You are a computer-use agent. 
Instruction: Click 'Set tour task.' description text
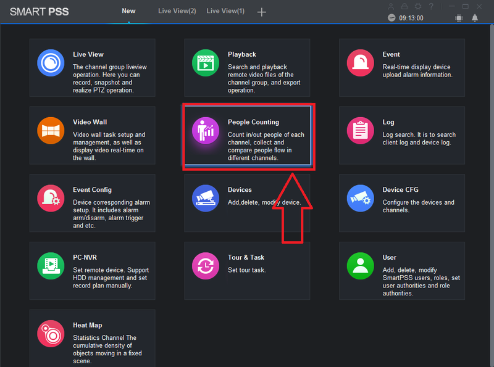246,270
